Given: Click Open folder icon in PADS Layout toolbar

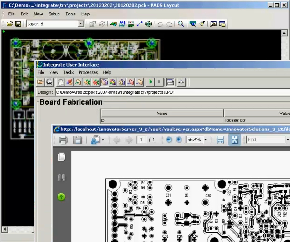Looking at the screenshot, I should point(9,24).
